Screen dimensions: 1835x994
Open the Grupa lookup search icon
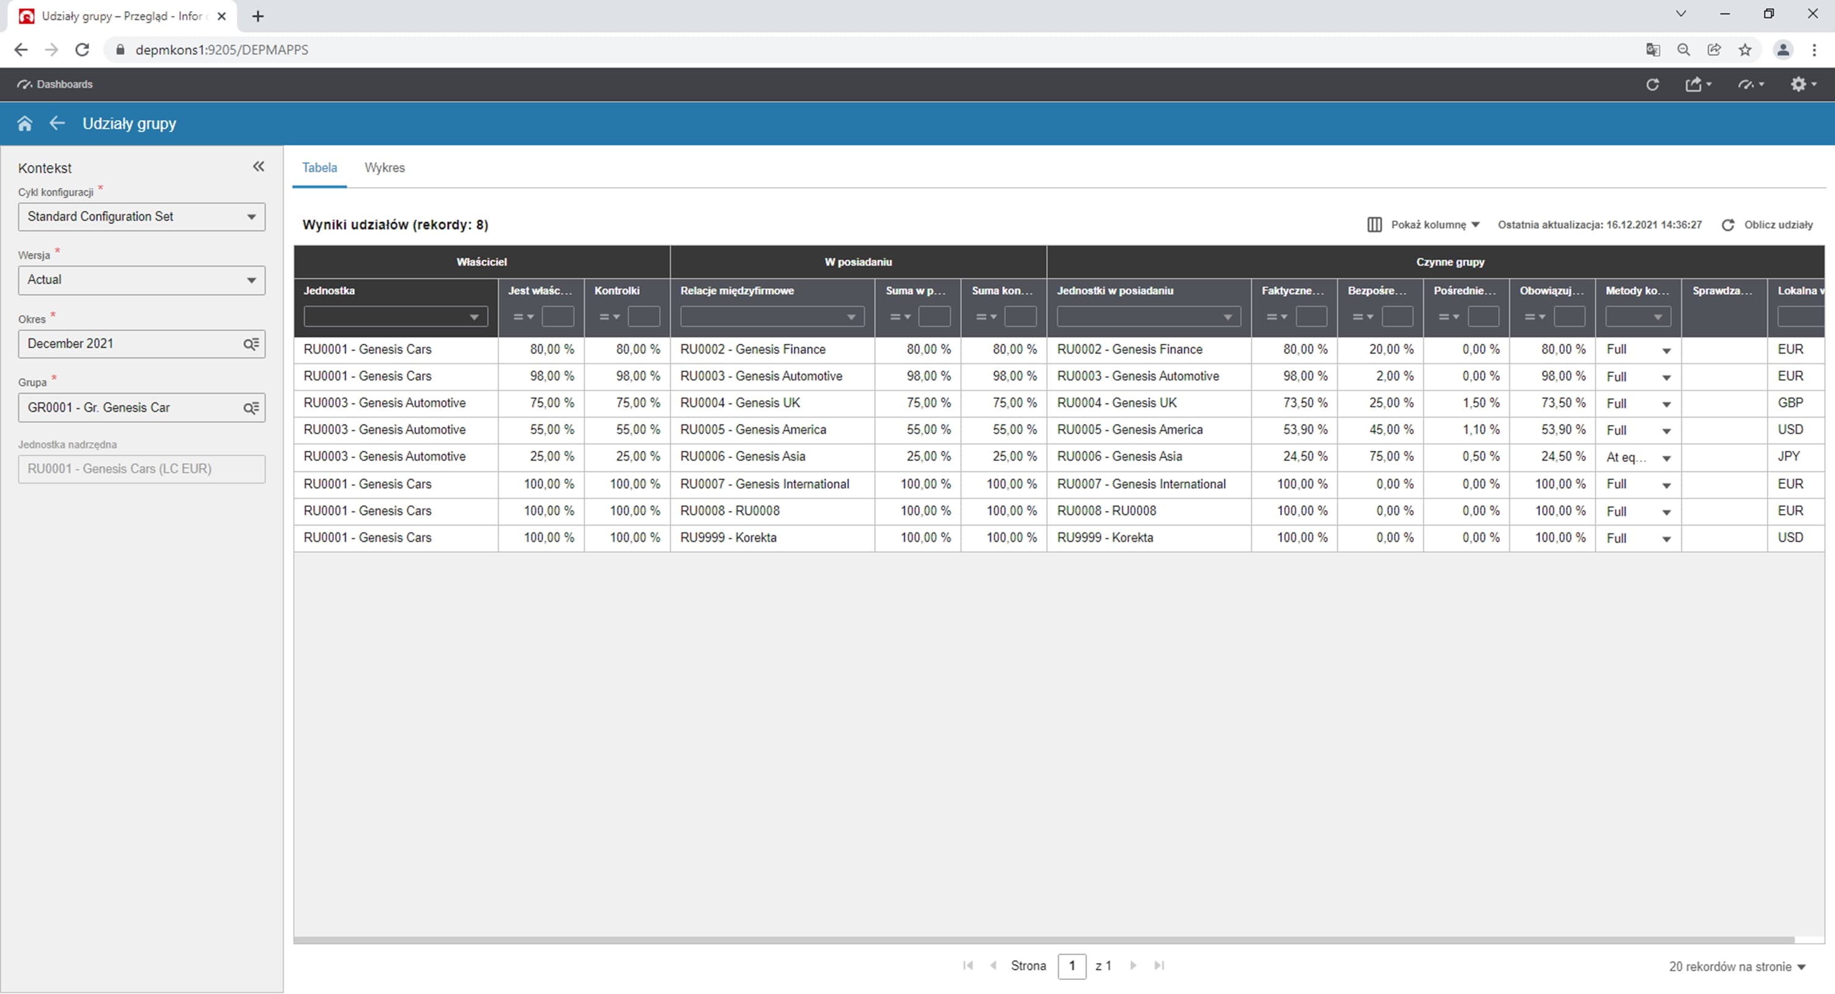point(251,408)
